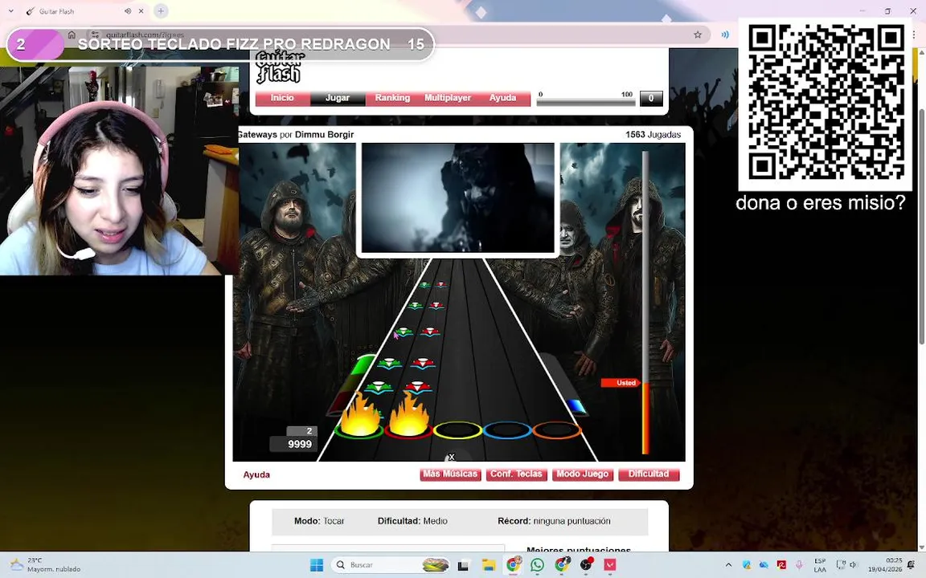This screenshot has width=926, height=578.
Task: Click the Modo: Tocar status text
Action: pyautogui.click(x=319, y=521)
